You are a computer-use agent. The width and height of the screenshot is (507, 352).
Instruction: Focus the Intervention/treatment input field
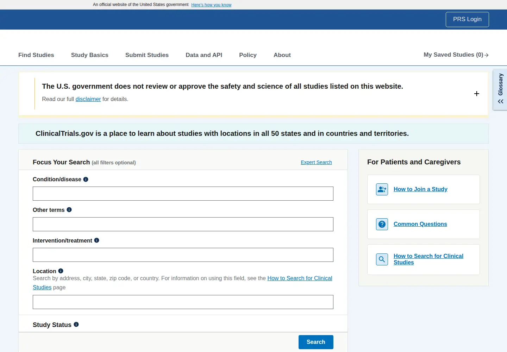[x=183, y=255]
